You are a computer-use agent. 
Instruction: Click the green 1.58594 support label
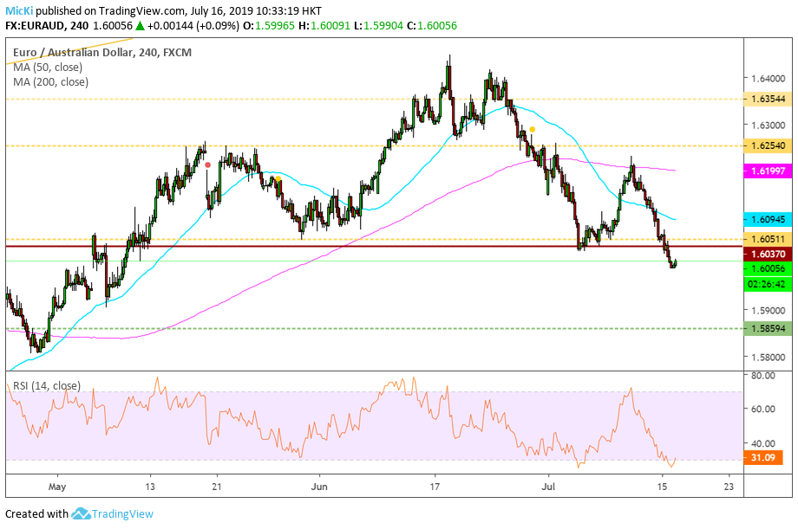point(768,329)
